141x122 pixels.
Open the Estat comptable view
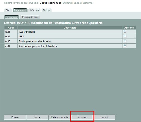tap(60, 117)
